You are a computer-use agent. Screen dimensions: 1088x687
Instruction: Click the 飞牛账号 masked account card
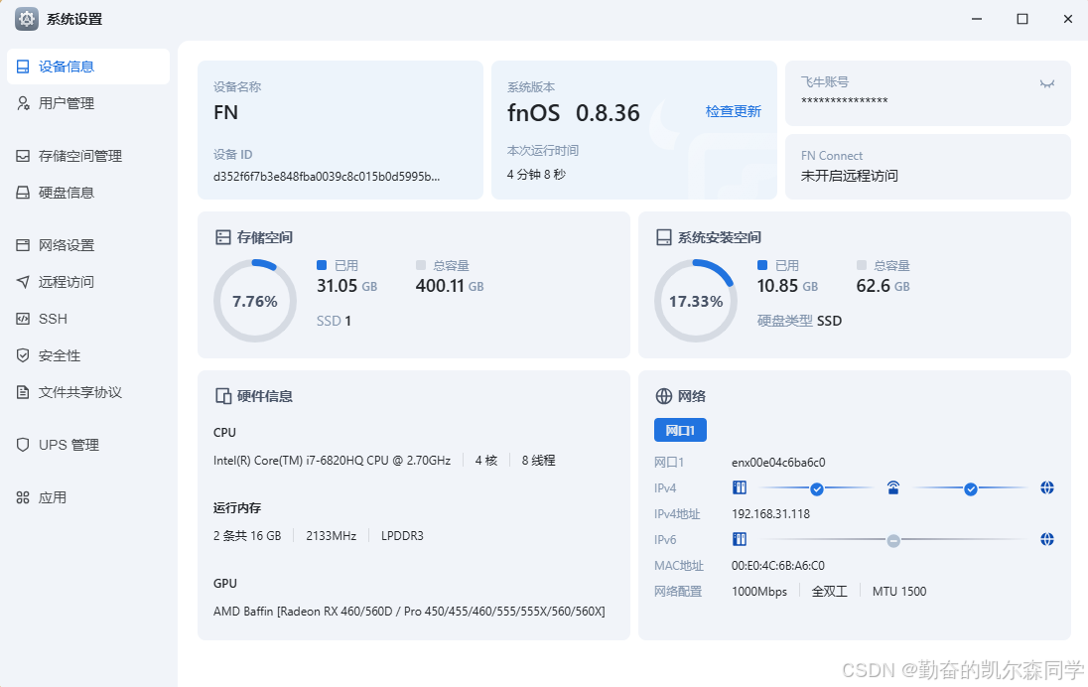[928, 93]
